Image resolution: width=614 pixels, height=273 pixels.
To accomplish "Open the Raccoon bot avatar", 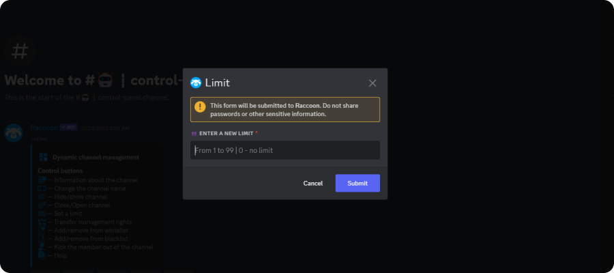I will coord(14,133).
